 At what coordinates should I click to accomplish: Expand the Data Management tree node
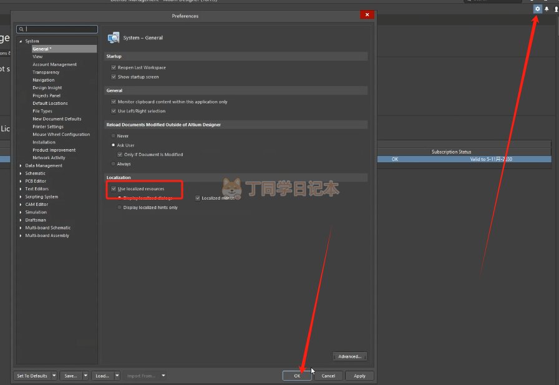click(21, 166)
